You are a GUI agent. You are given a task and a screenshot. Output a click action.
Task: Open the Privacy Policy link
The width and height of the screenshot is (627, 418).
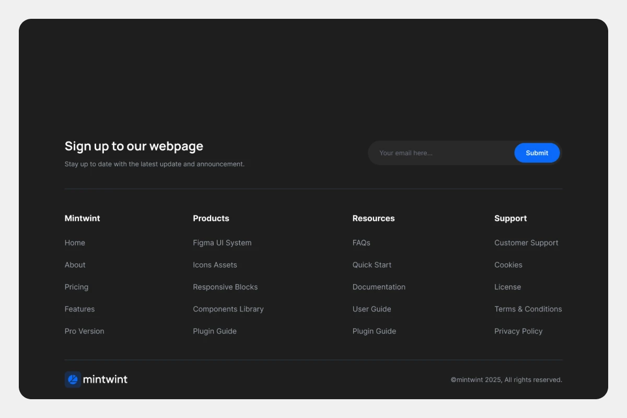(x=518, y=331)
